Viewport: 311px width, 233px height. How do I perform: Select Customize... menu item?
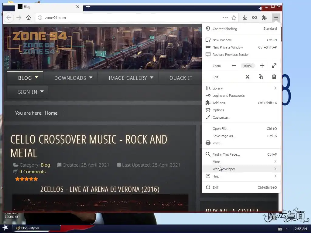pyautogui.click(x=241, y=117)
